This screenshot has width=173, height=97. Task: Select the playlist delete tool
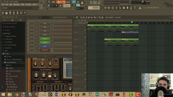[86, 17]
